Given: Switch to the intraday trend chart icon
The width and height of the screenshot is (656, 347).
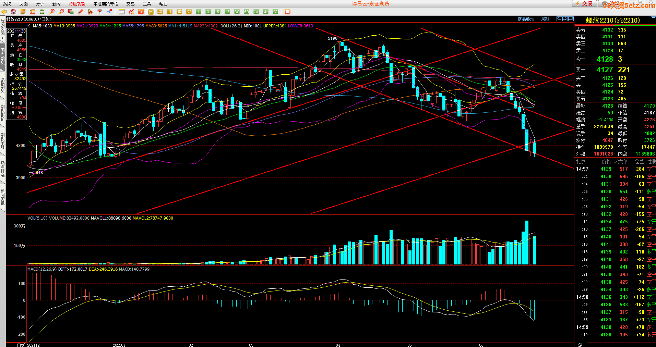Looking at the screenshot, I should point(131,12).
